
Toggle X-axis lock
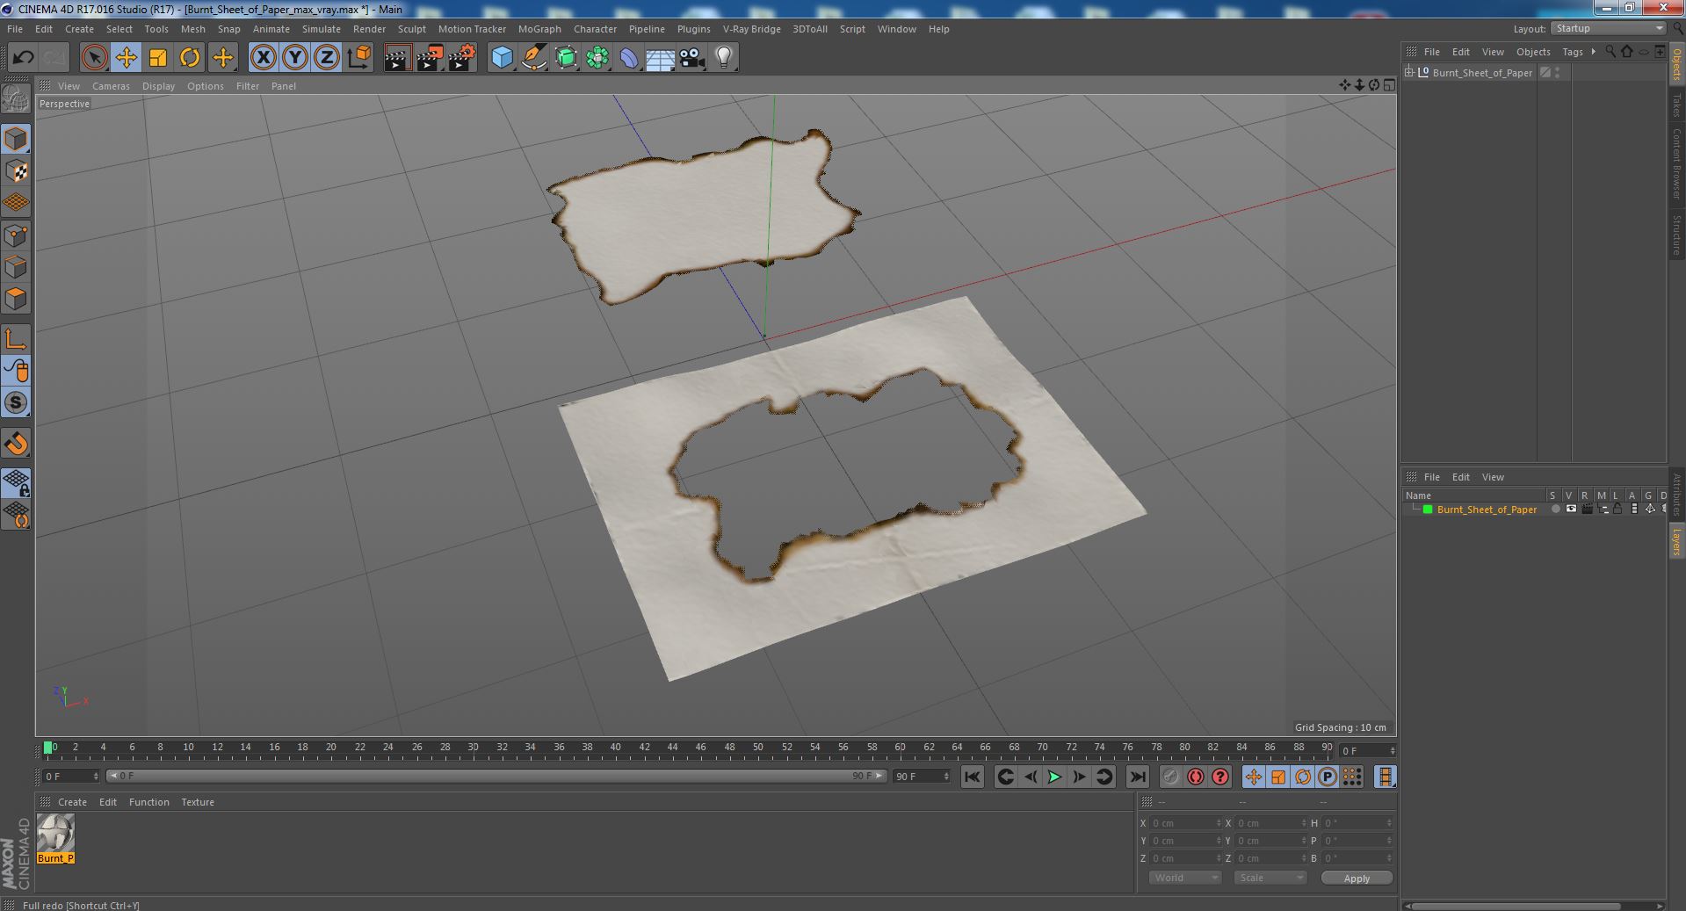(x=263, y=58)
